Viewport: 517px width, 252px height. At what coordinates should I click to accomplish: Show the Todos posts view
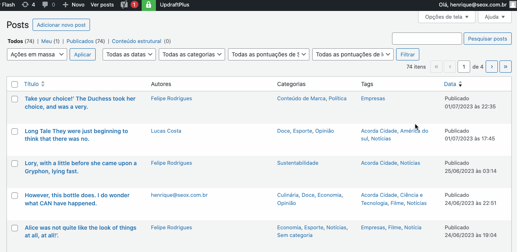click(15, 41)
